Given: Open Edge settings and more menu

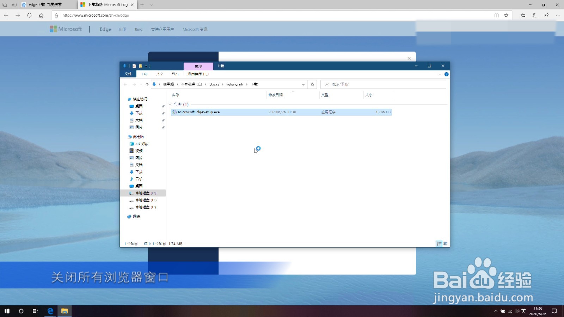Looking at the screenshot, I should [x=558, y=15].
